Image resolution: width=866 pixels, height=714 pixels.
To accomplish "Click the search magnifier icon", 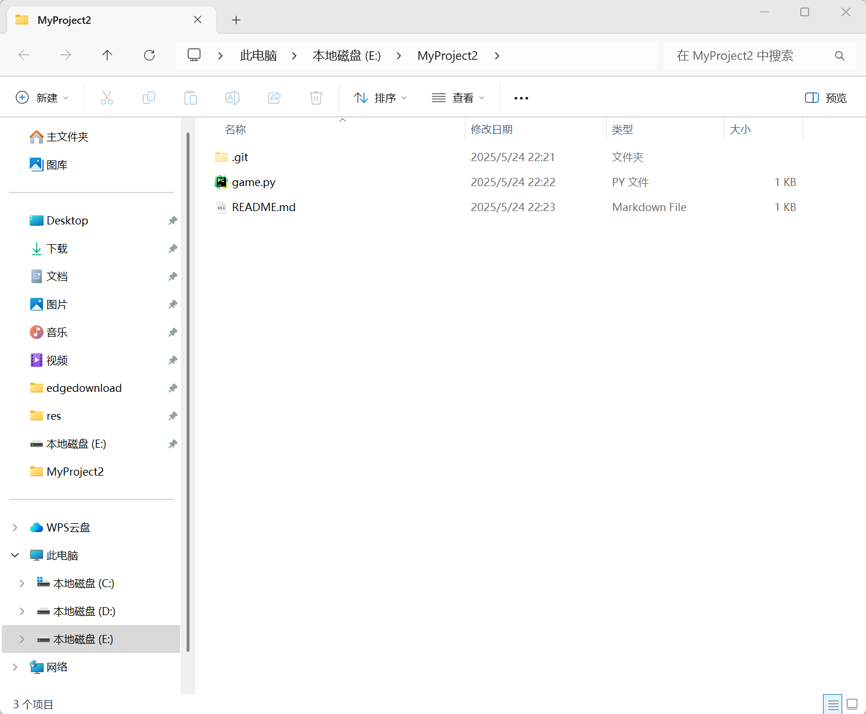I will tap(839, 56).
